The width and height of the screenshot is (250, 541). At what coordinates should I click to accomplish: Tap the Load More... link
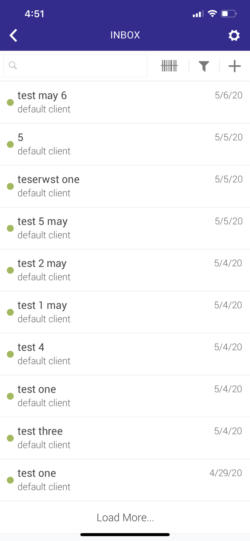click(125, 517)
